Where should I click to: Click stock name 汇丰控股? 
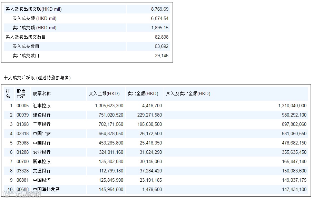tap(42, 106)
